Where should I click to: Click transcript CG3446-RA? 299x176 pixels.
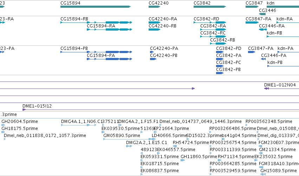[x=263, y=30]
